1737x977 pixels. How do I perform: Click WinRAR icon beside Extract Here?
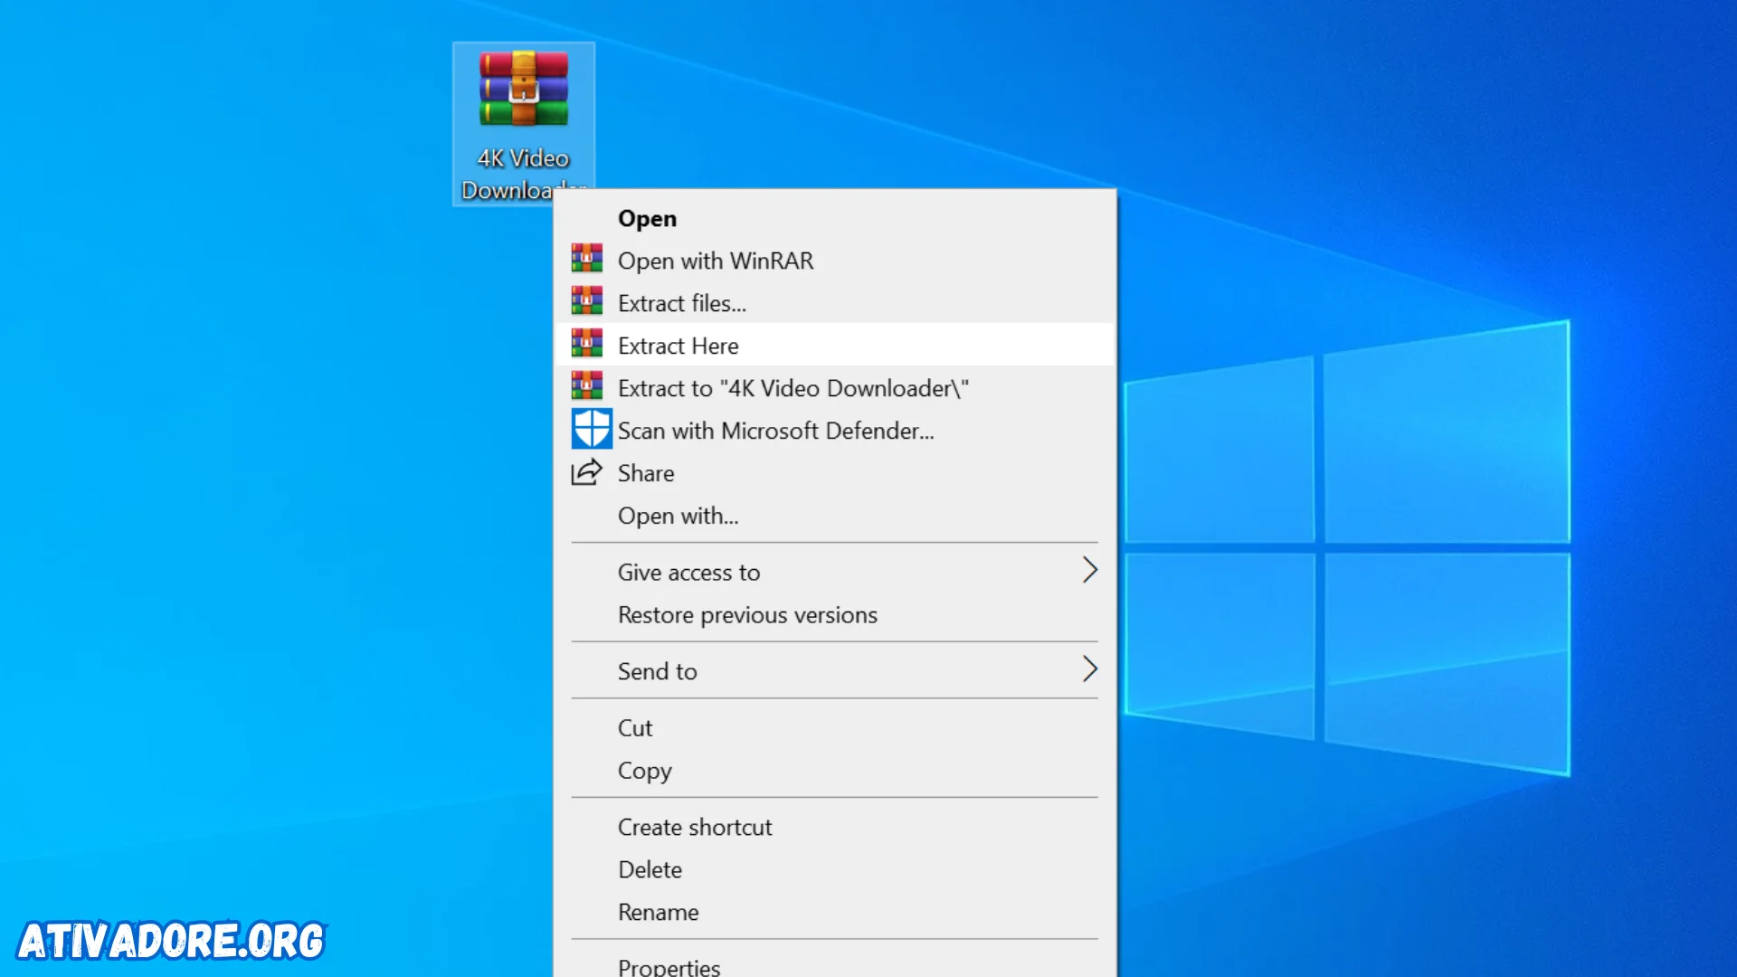pos(586,344)
